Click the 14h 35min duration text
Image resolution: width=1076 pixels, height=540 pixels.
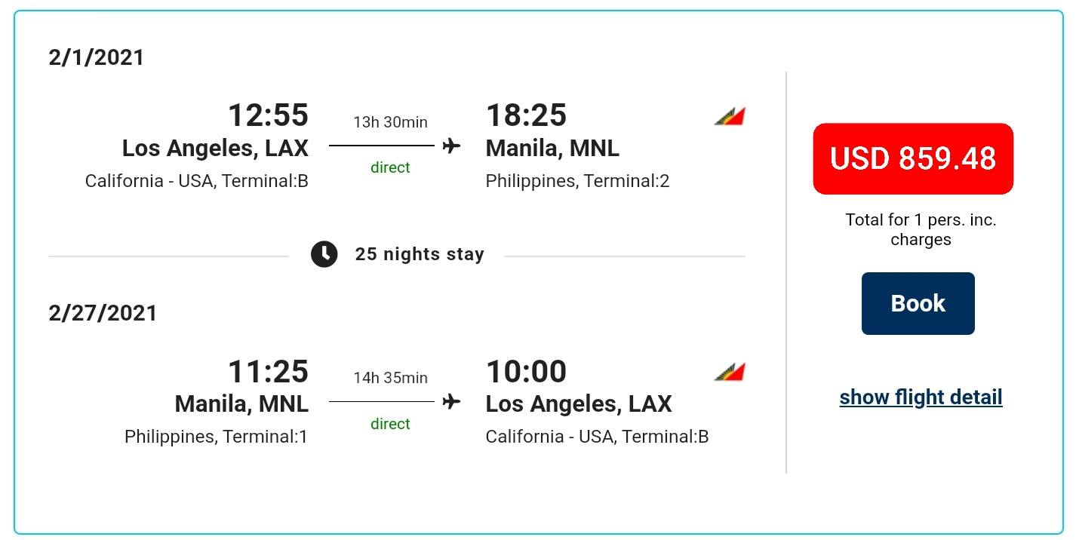390,378
